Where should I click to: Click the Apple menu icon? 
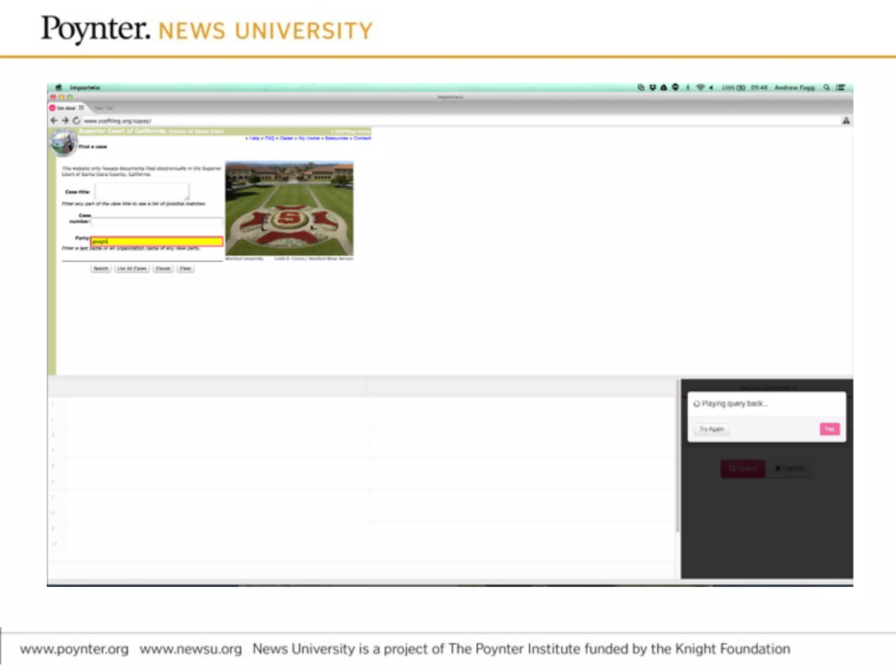[x=59, y=87]
